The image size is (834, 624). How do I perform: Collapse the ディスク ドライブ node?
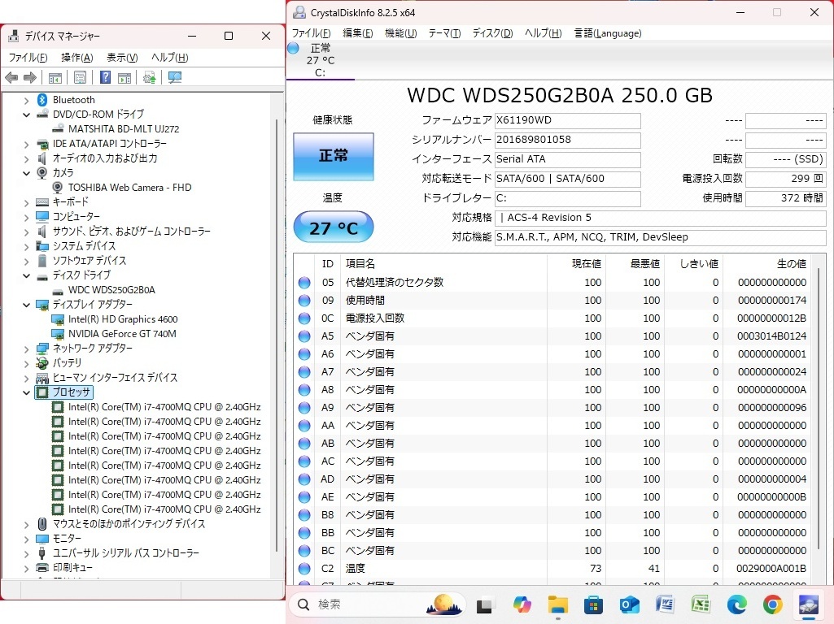[26, 275]
